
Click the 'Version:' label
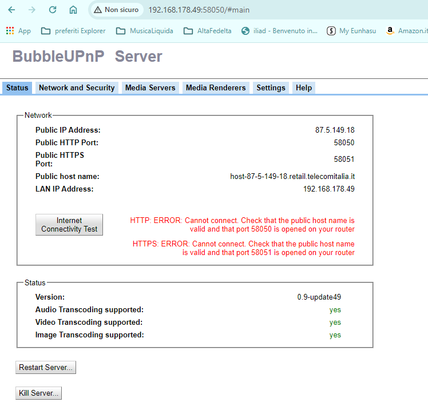pyautogui.click(x=50, y=297)
